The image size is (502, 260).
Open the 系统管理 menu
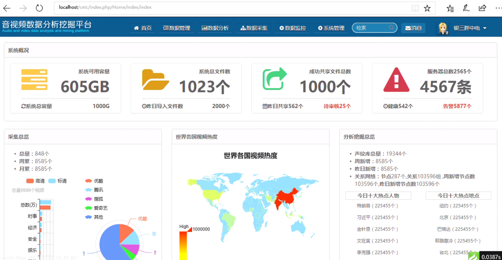(x=331, y=28)
